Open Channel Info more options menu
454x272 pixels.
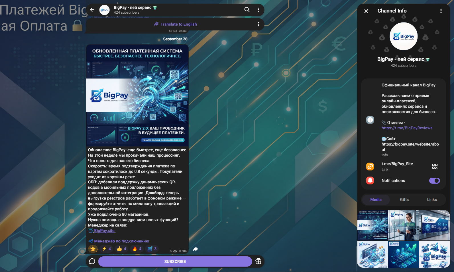(x=441, y=11)
